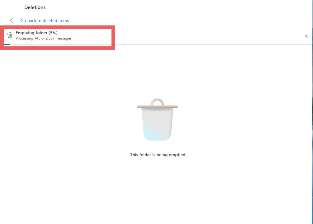Select the Emptying folder (5%) status title

coord(36,33)
